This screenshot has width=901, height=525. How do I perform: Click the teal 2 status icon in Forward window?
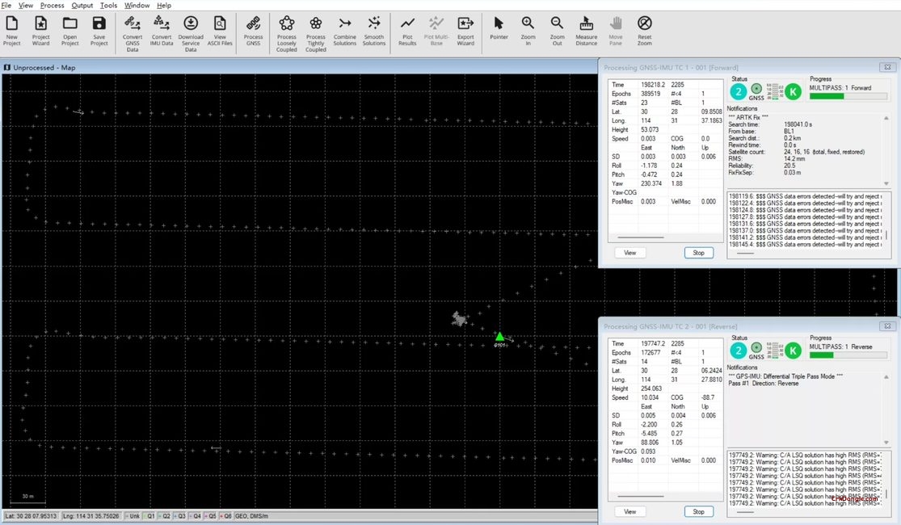(x=739, y=91)
